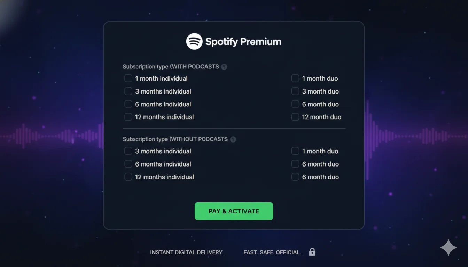
Task: Select 1 month individual with podcasts
Action: (128, 78)
